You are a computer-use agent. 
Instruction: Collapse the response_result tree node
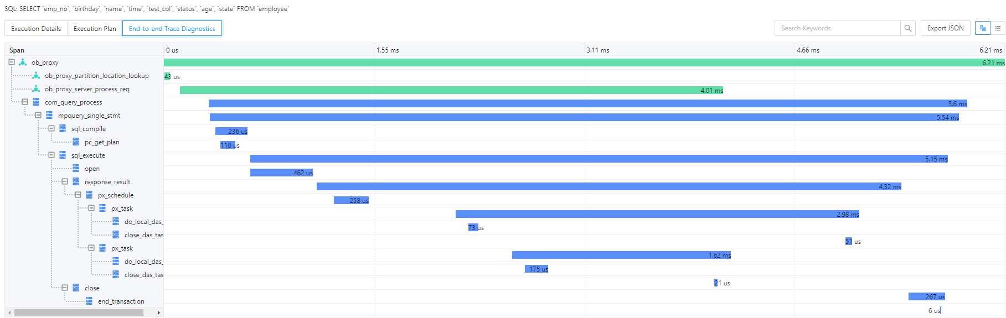(65, 182)
